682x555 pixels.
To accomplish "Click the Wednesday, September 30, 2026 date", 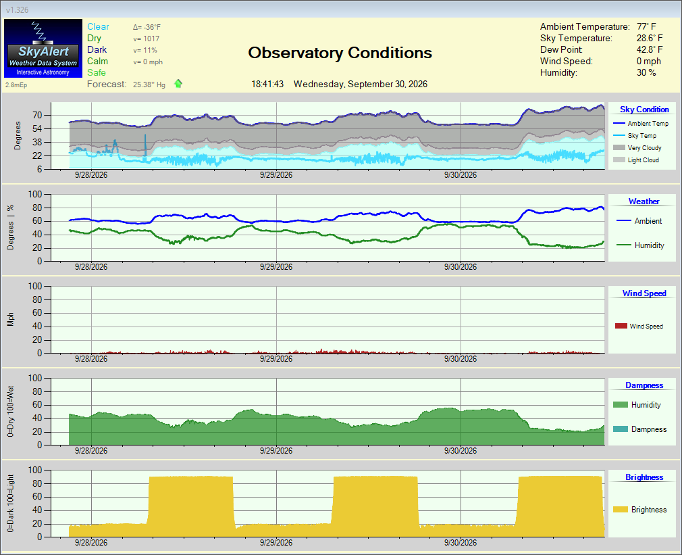I will (x=361, y=84).
